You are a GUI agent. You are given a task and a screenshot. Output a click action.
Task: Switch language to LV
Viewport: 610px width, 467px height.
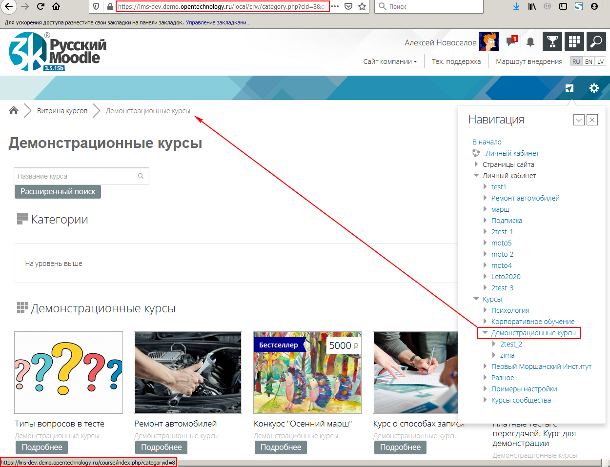point(600,61)
